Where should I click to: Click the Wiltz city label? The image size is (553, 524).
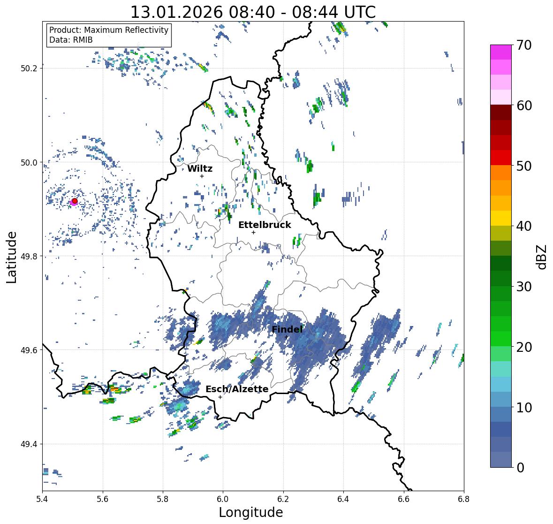pos(200,168)
